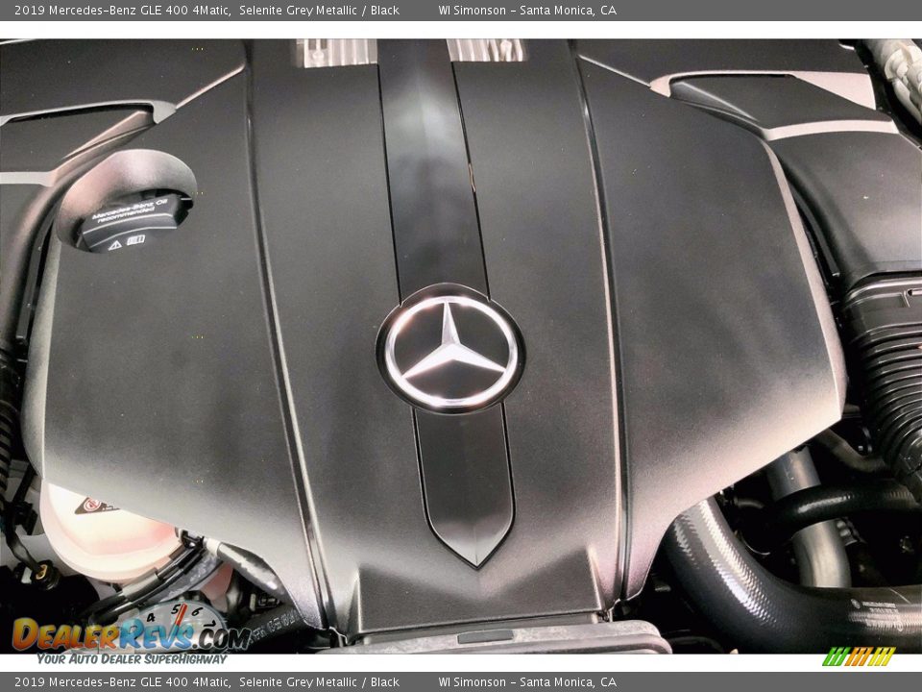
Task: Click the engine cover photo
Action: (x=461, y=346)
